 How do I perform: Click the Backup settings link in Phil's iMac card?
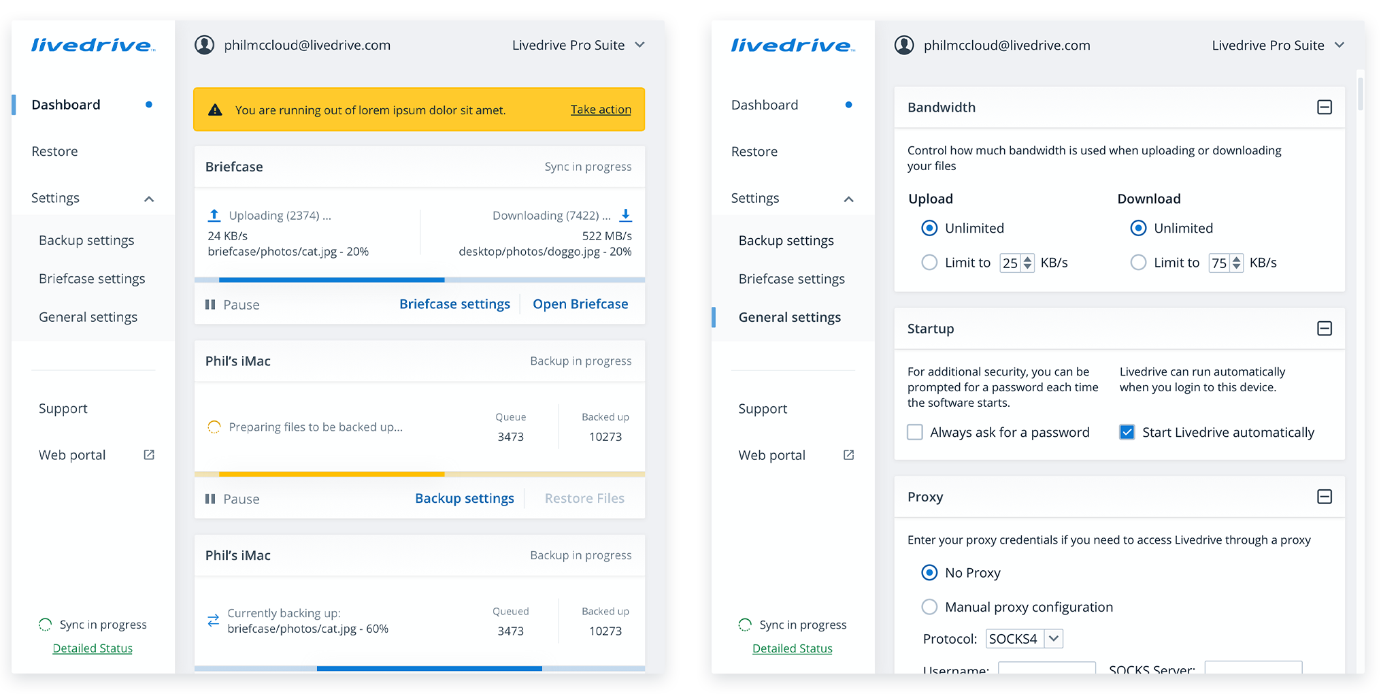465,498
